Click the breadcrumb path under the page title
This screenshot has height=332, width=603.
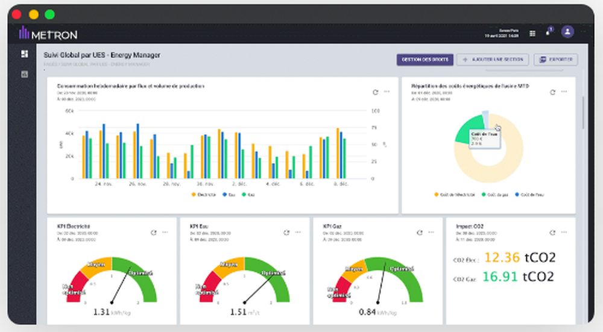pos(96,64)
